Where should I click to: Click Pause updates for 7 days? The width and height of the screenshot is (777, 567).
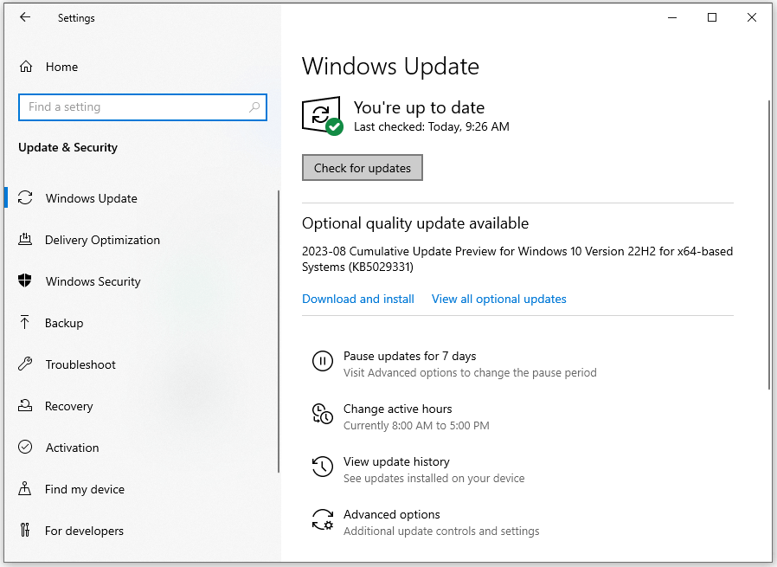coord(410,356)
